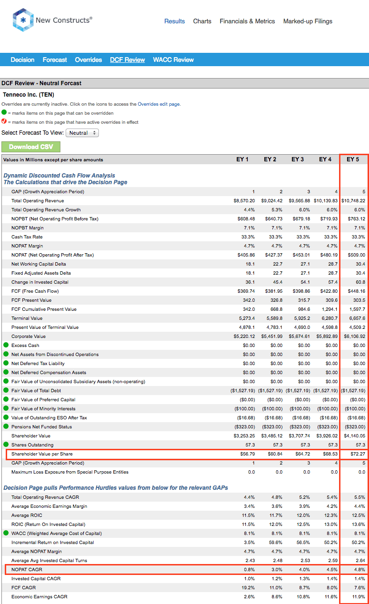Click the red checkmark legend icon for active overrides
This screenshot has width=369, height=604.
pyautogui.click(x=4, y=122)
